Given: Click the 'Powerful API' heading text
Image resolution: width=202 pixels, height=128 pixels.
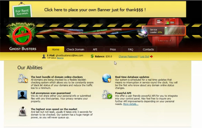Looking at the screenshot, I should click(123, 93).
